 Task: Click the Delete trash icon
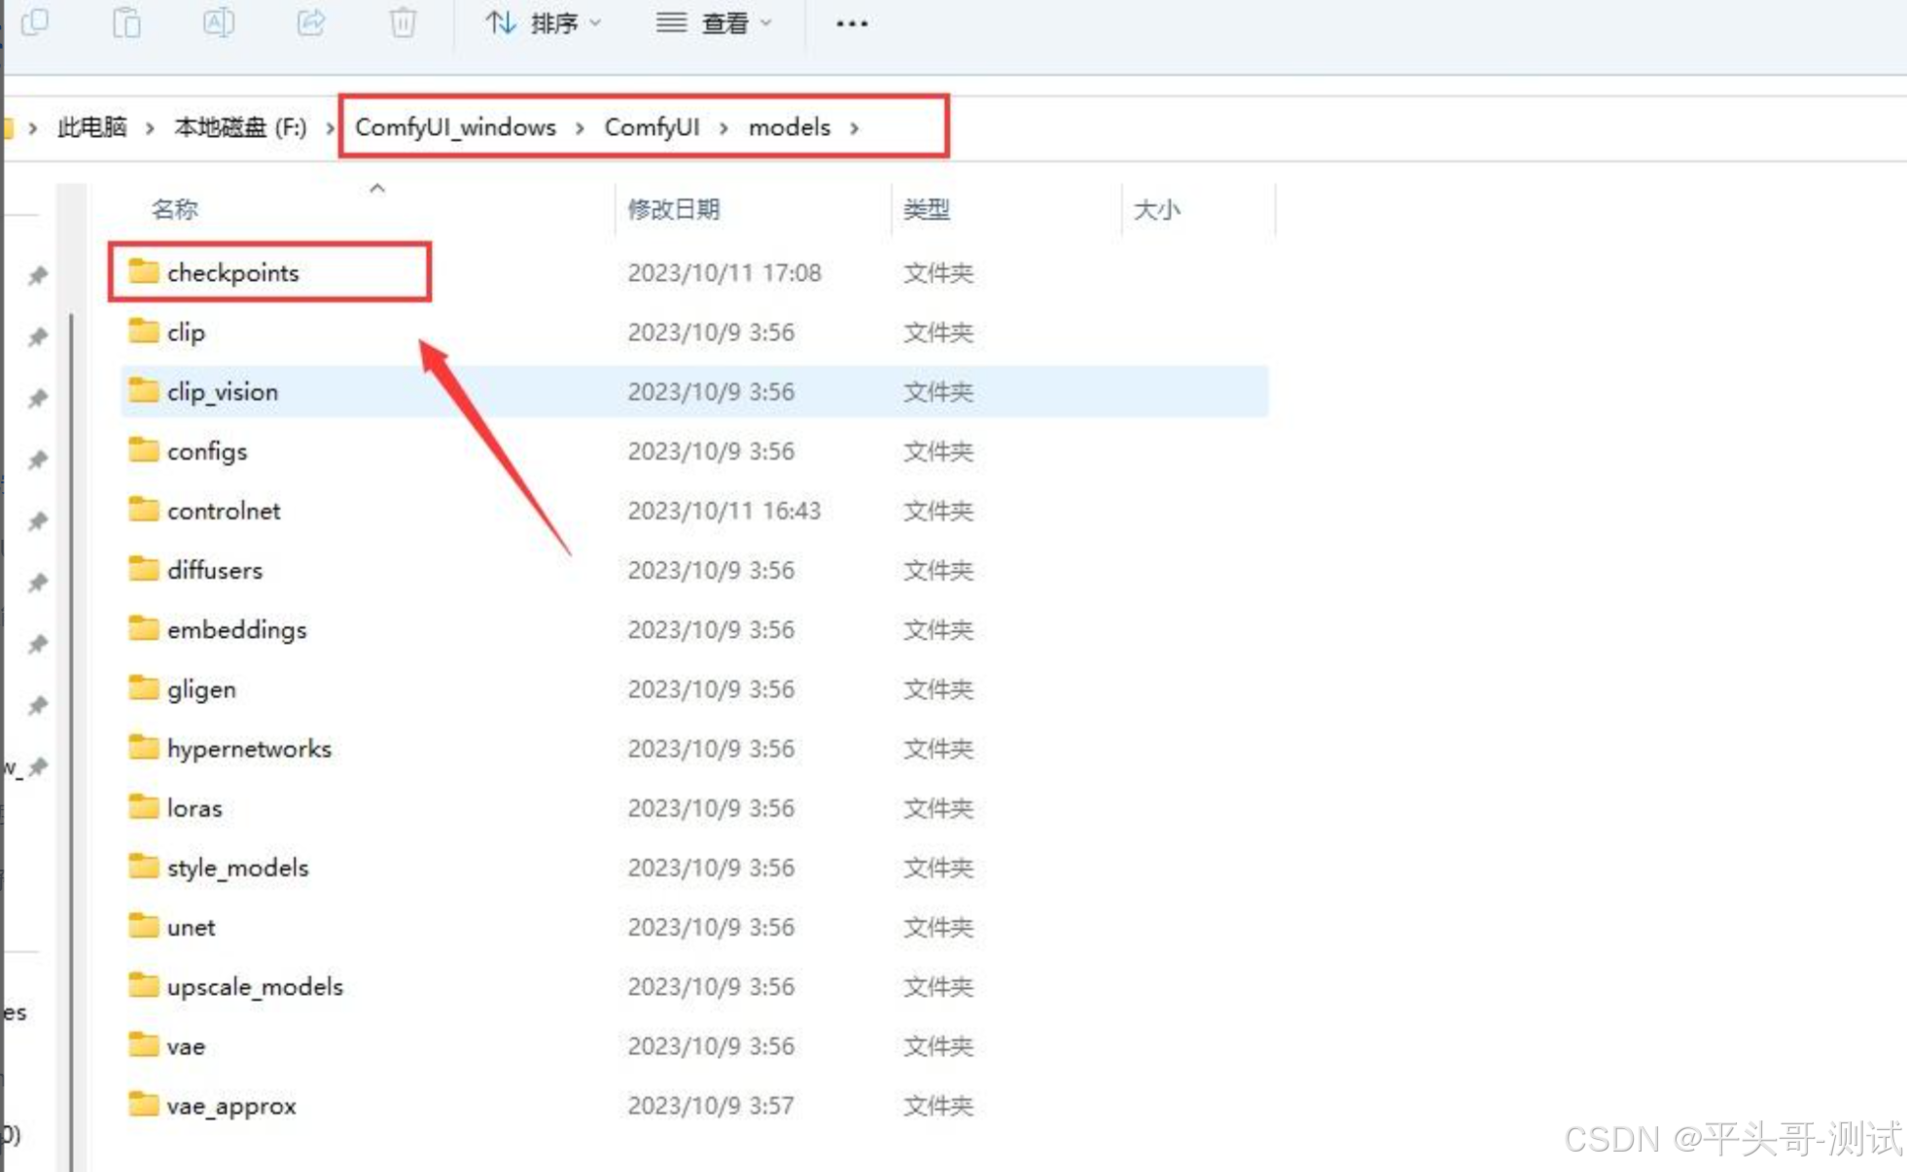click(403, 22)
